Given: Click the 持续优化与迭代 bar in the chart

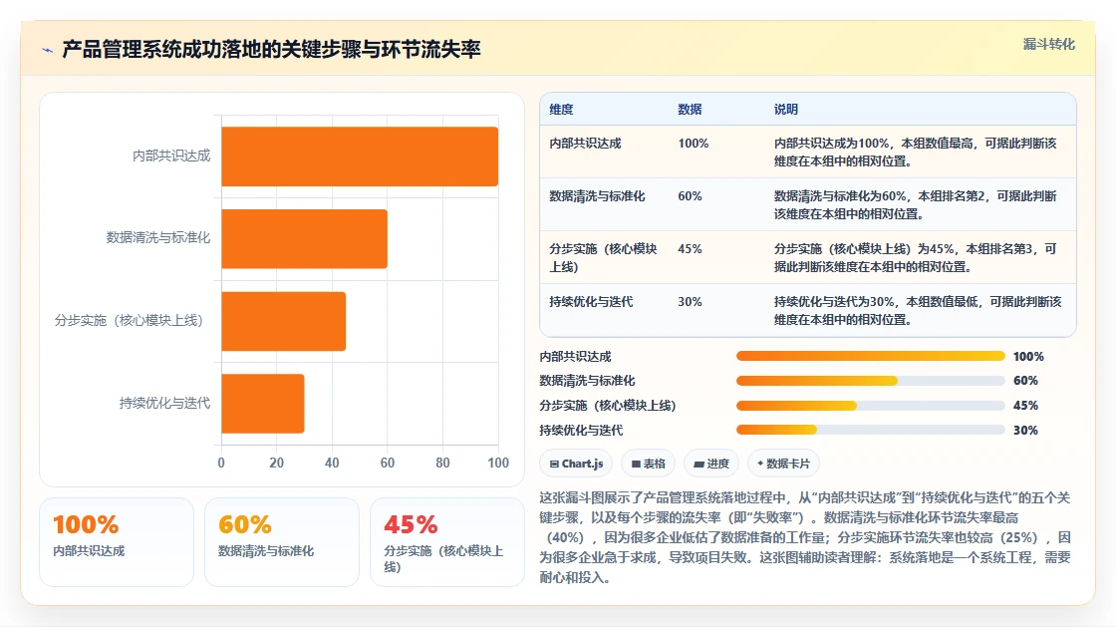Looking at the screenshot, I should [x=263, y=404].
